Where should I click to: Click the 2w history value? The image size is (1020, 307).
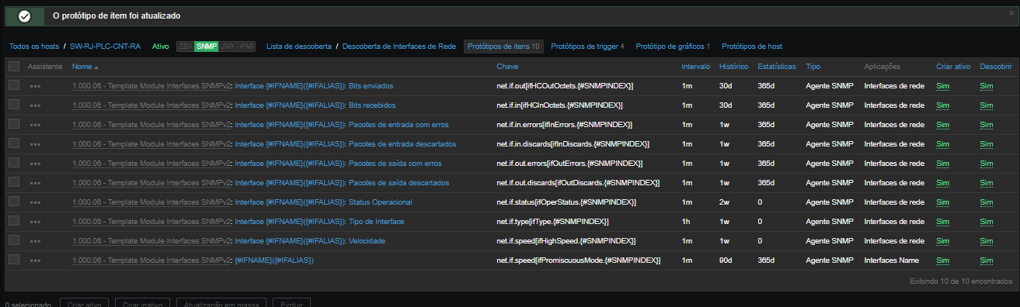tap(725, 202)
